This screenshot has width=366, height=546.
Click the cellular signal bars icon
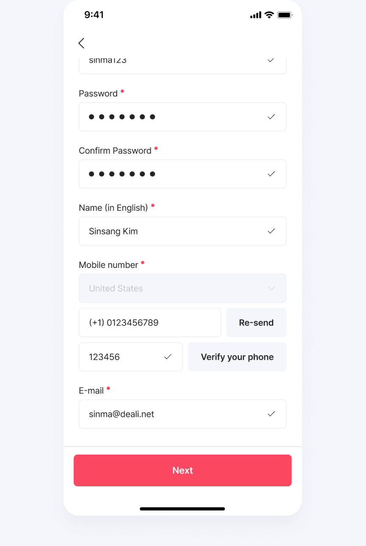click(256, 15)
